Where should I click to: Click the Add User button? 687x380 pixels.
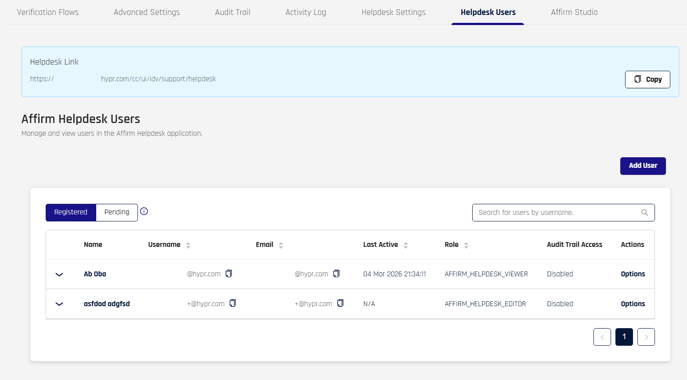coord(643,166)
